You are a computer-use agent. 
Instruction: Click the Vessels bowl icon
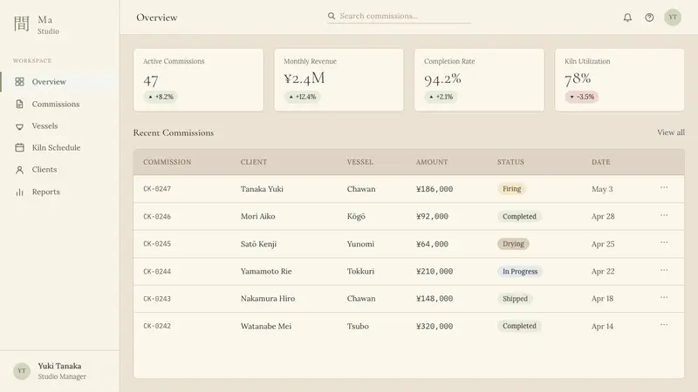point(19,126)
